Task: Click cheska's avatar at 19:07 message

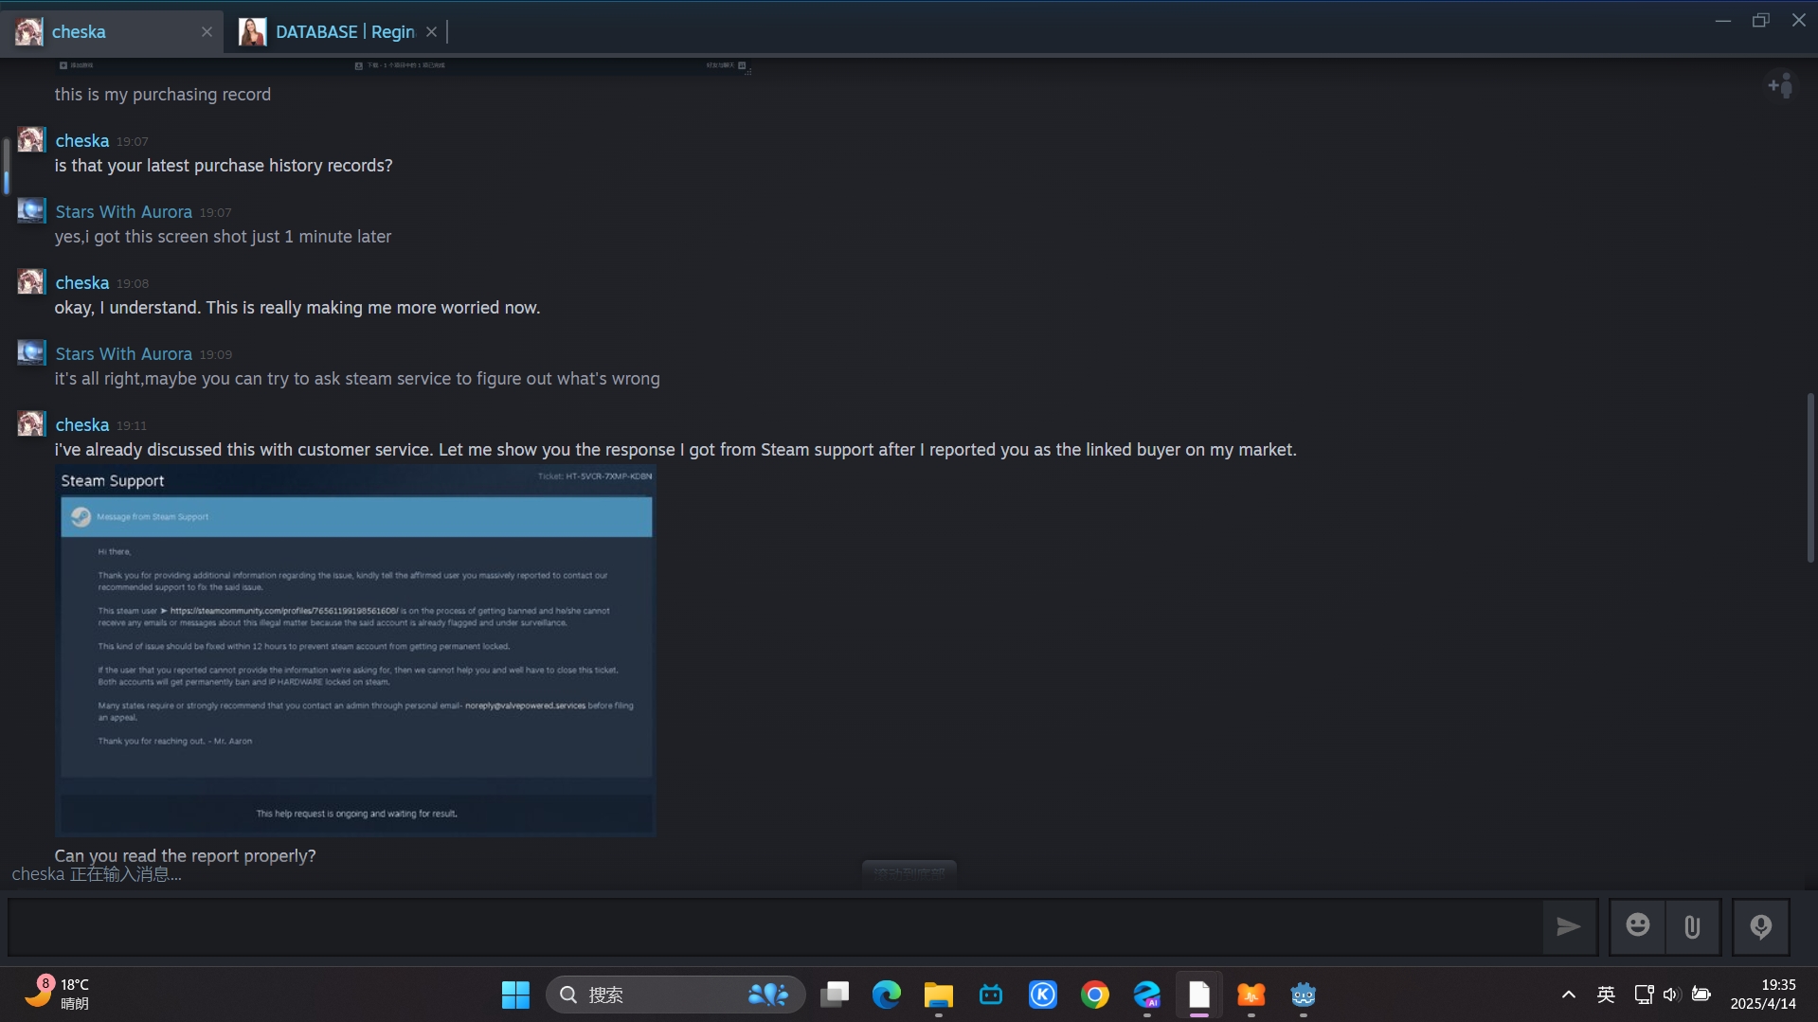Action: pos(31,140)
